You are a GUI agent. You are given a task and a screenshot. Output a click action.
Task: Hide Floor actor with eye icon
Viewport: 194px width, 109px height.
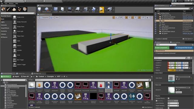[156, 22]
